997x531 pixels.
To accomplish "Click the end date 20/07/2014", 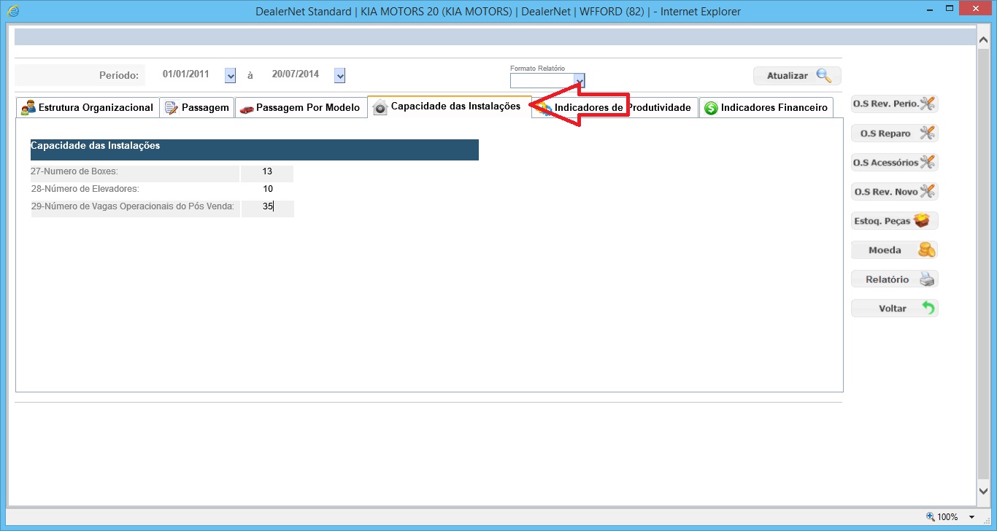I will coord(296,74).
